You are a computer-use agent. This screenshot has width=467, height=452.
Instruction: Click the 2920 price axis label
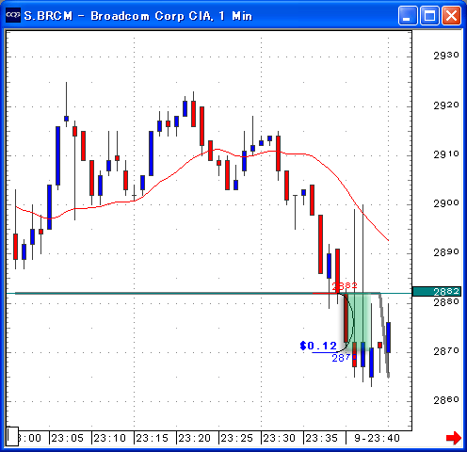click(446, 105)
